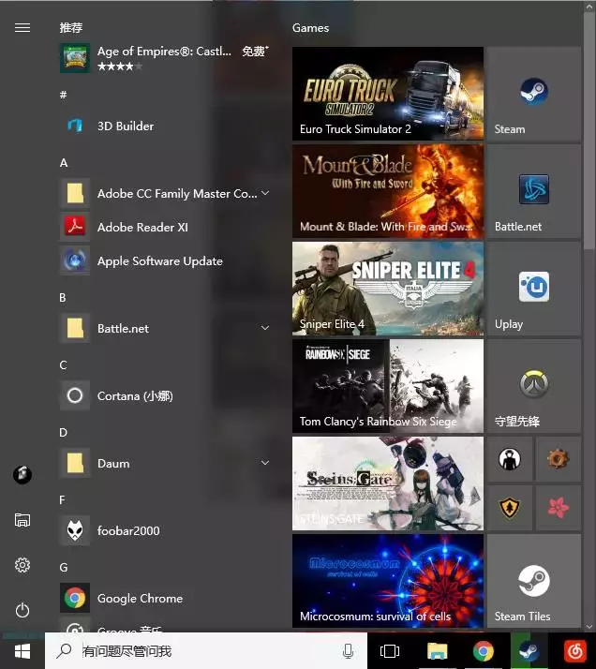
Task: Open Settings gear in Start sidebar
Action: click(22, 565)
